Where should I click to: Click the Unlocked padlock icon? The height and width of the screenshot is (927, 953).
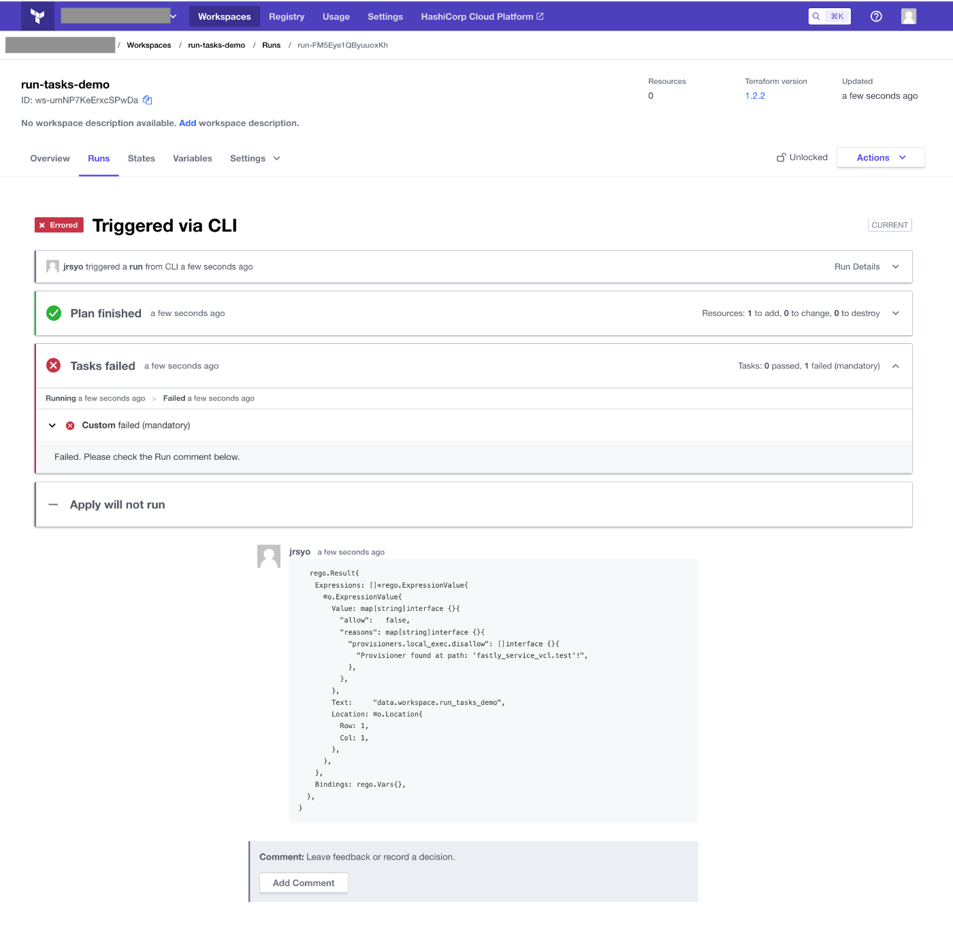pos(781,157)
